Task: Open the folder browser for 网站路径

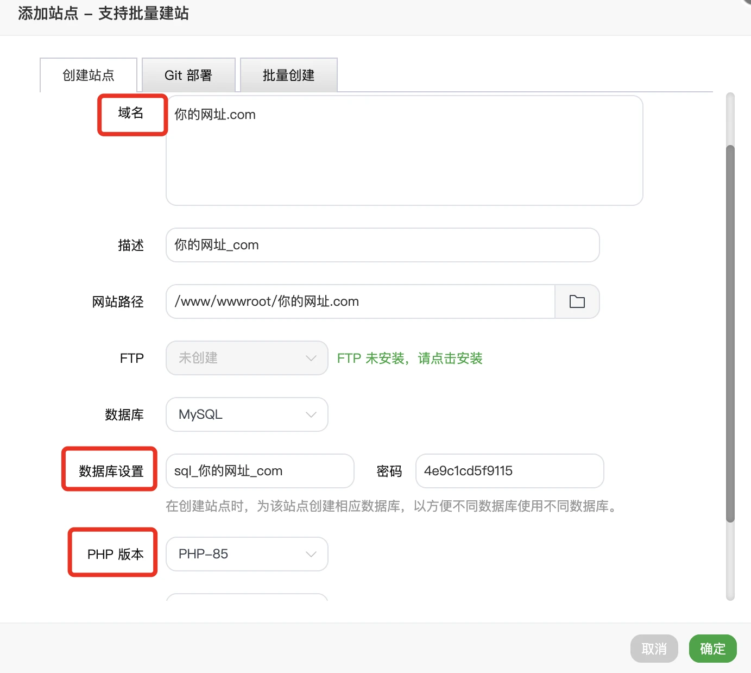Action: click(577, 301)
